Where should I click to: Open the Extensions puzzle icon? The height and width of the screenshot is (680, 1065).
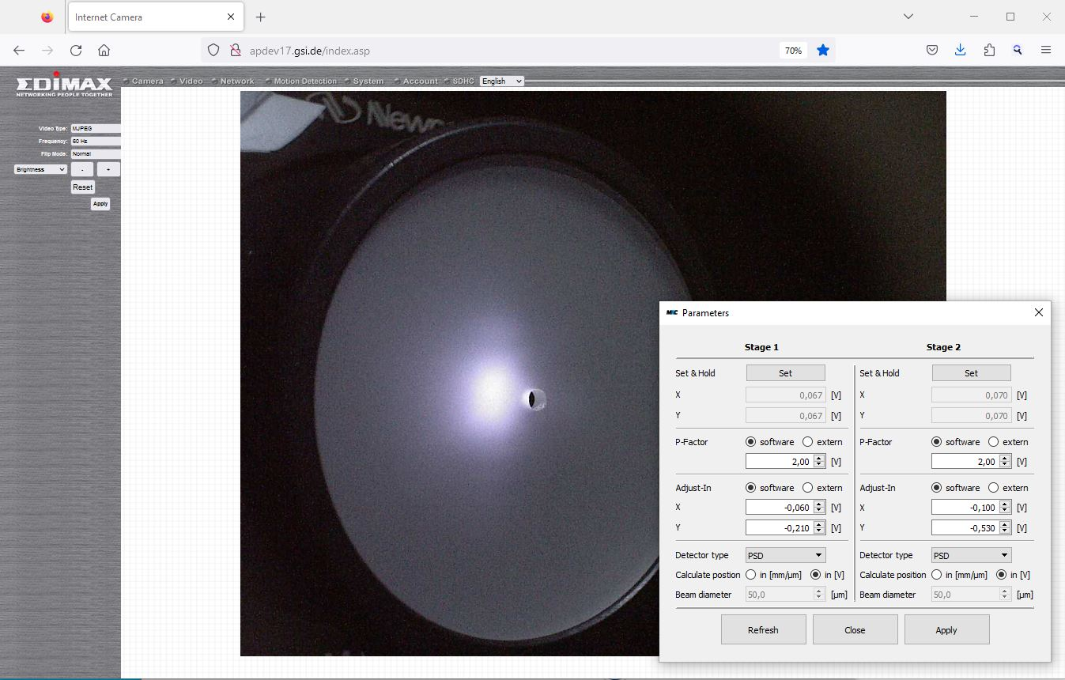click(x=989, y=50)
